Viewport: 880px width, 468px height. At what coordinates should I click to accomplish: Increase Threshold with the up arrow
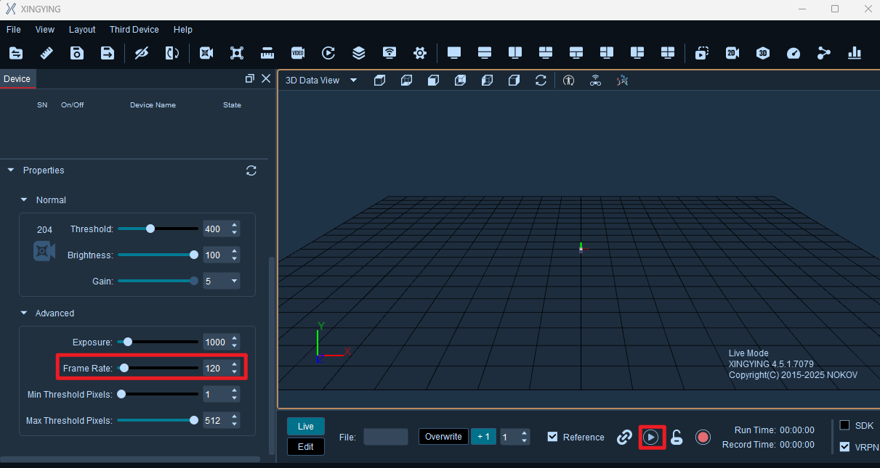[x=234, y=226]
